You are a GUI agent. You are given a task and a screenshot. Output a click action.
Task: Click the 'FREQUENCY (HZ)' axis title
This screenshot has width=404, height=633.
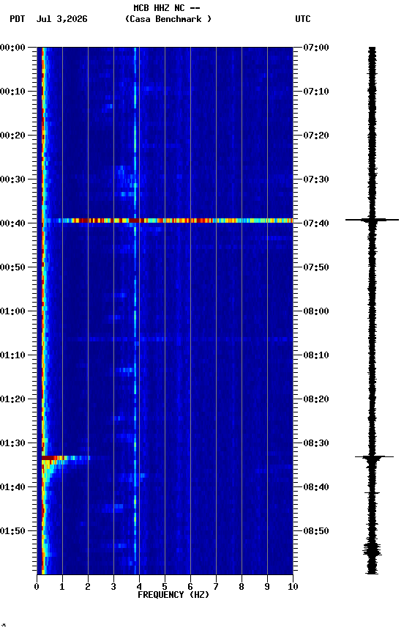point(173,596)
